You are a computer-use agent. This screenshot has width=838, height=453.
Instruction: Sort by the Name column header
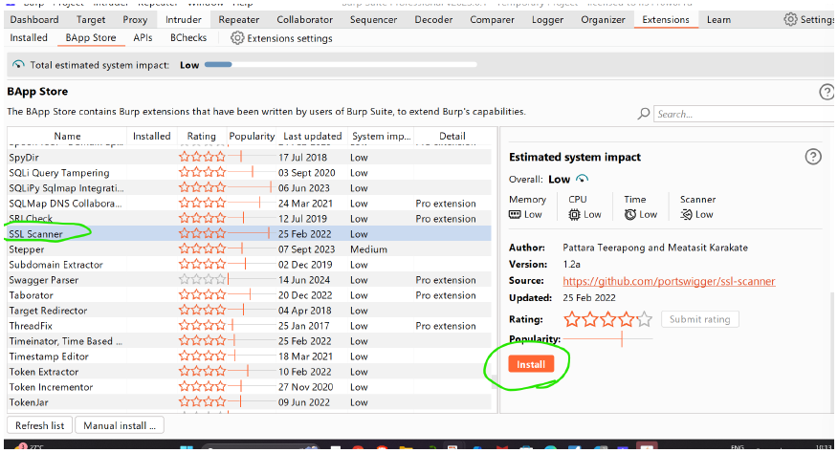pyautogui.click(x=67, y=136)
